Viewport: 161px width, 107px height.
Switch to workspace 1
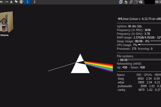pyautogui.click(x=27, y=2)
